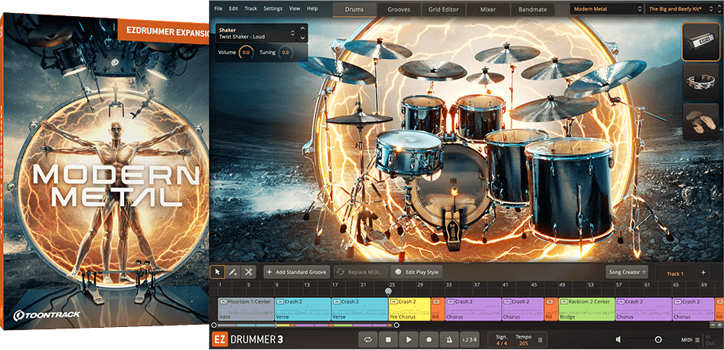The height and width of the screenshot is (350, 724).
Task: Open the Pre Chorus block's arrow icon
Action: click(x=394, y=302)
